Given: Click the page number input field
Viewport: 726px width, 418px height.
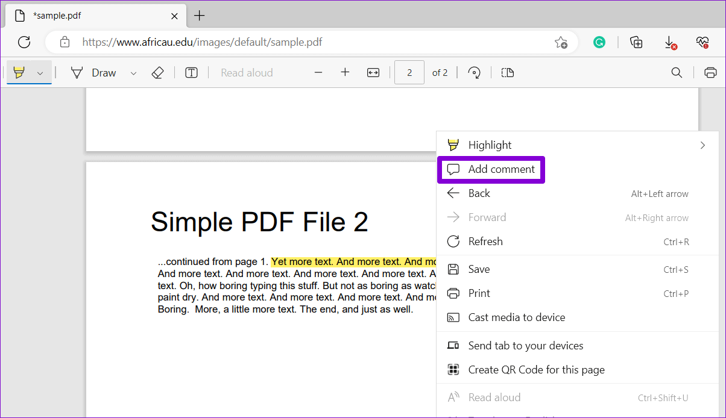Looking at the screenshot, I should (x=409, y=73).
